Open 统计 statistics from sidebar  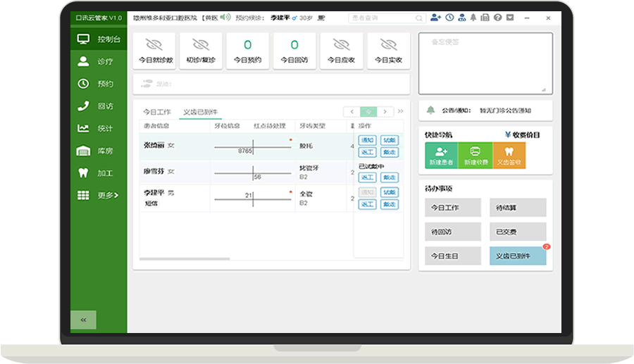99,128
